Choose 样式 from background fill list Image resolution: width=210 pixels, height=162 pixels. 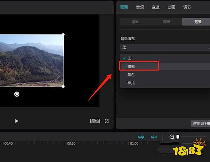pos(131,83)
